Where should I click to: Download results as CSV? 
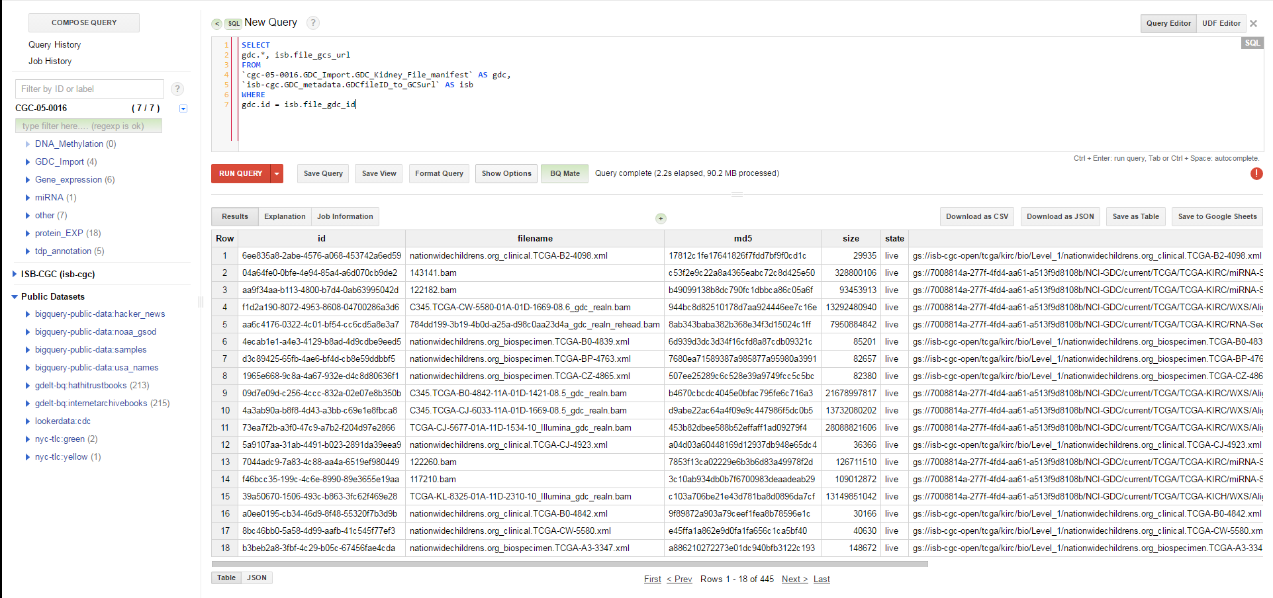(977, 216)
